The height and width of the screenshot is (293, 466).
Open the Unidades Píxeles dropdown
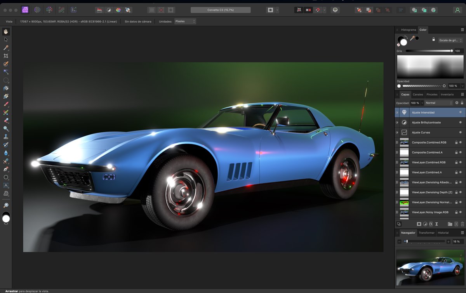tap(185, 21)
